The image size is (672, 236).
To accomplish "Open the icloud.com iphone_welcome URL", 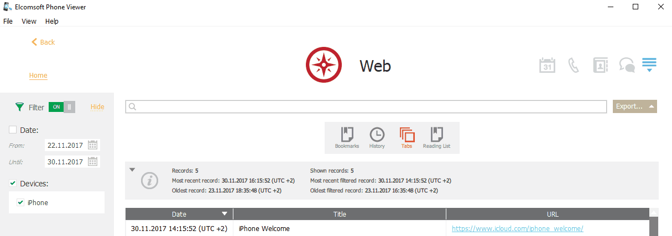I will coord(517,228).
